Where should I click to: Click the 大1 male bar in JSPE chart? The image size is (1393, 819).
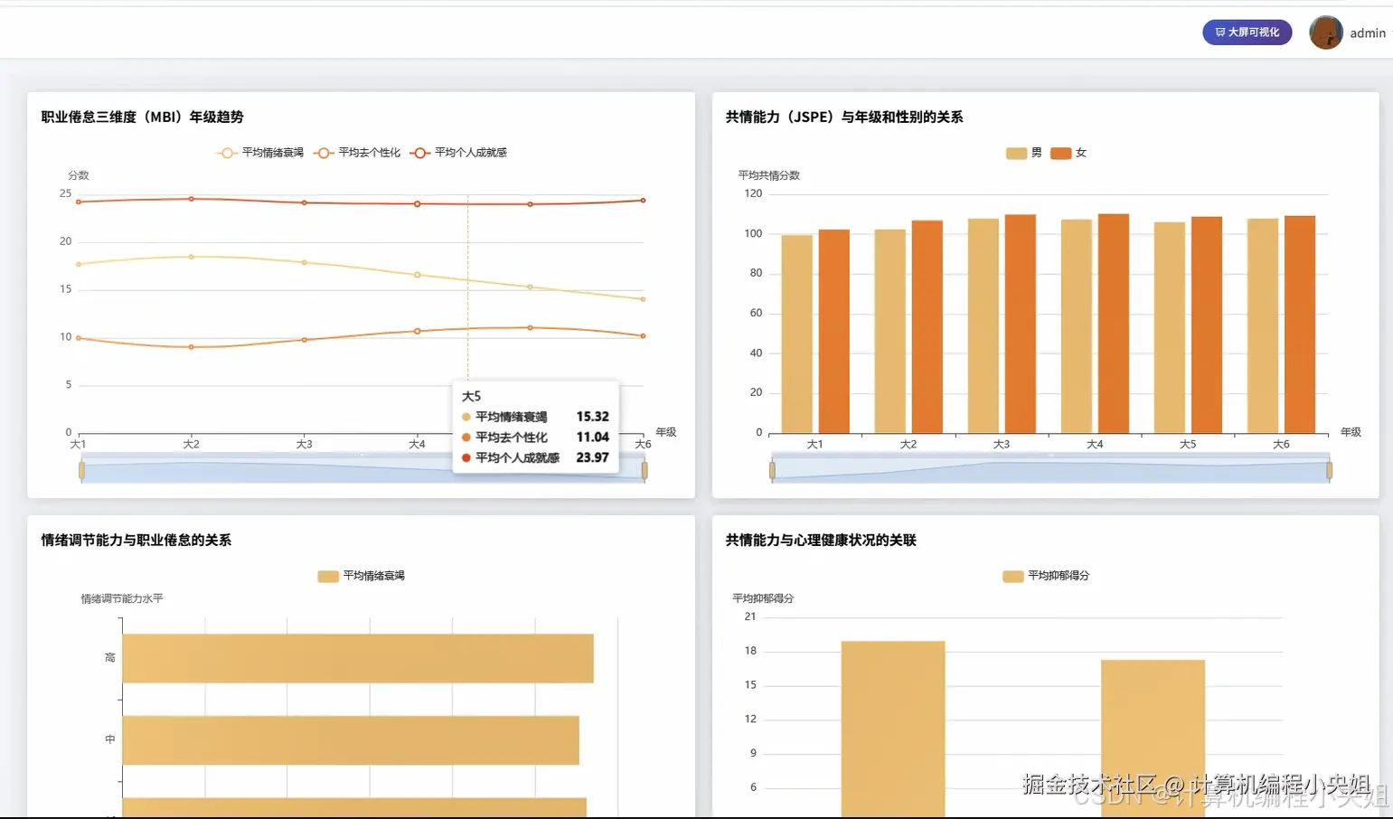796,334
